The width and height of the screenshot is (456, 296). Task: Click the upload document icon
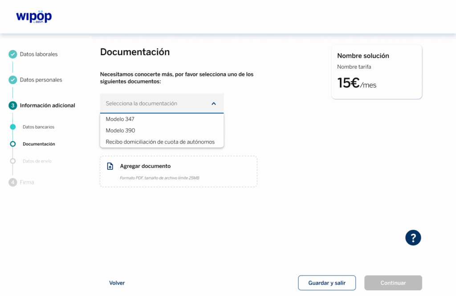(x=110, y=166)
